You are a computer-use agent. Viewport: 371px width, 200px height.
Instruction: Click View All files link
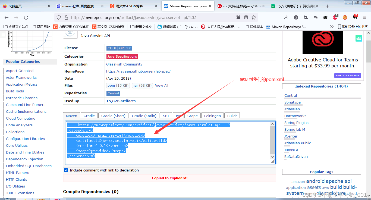click(x=162, y=85)
